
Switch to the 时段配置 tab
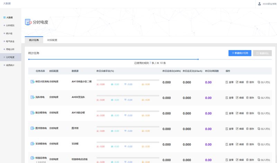point(52,40)
